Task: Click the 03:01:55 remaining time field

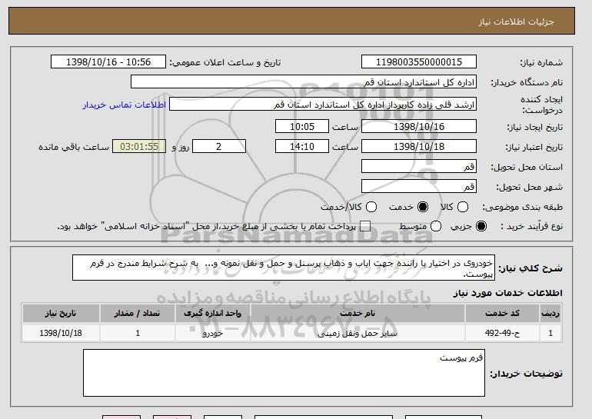Action: pos(139,147)
